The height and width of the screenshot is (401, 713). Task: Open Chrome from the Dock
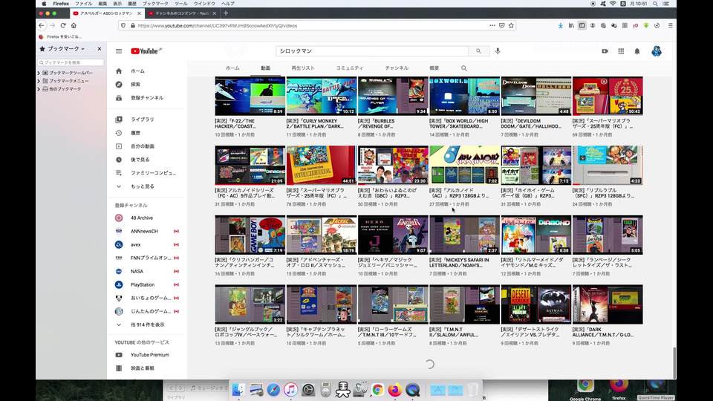[x=377, y=390]
